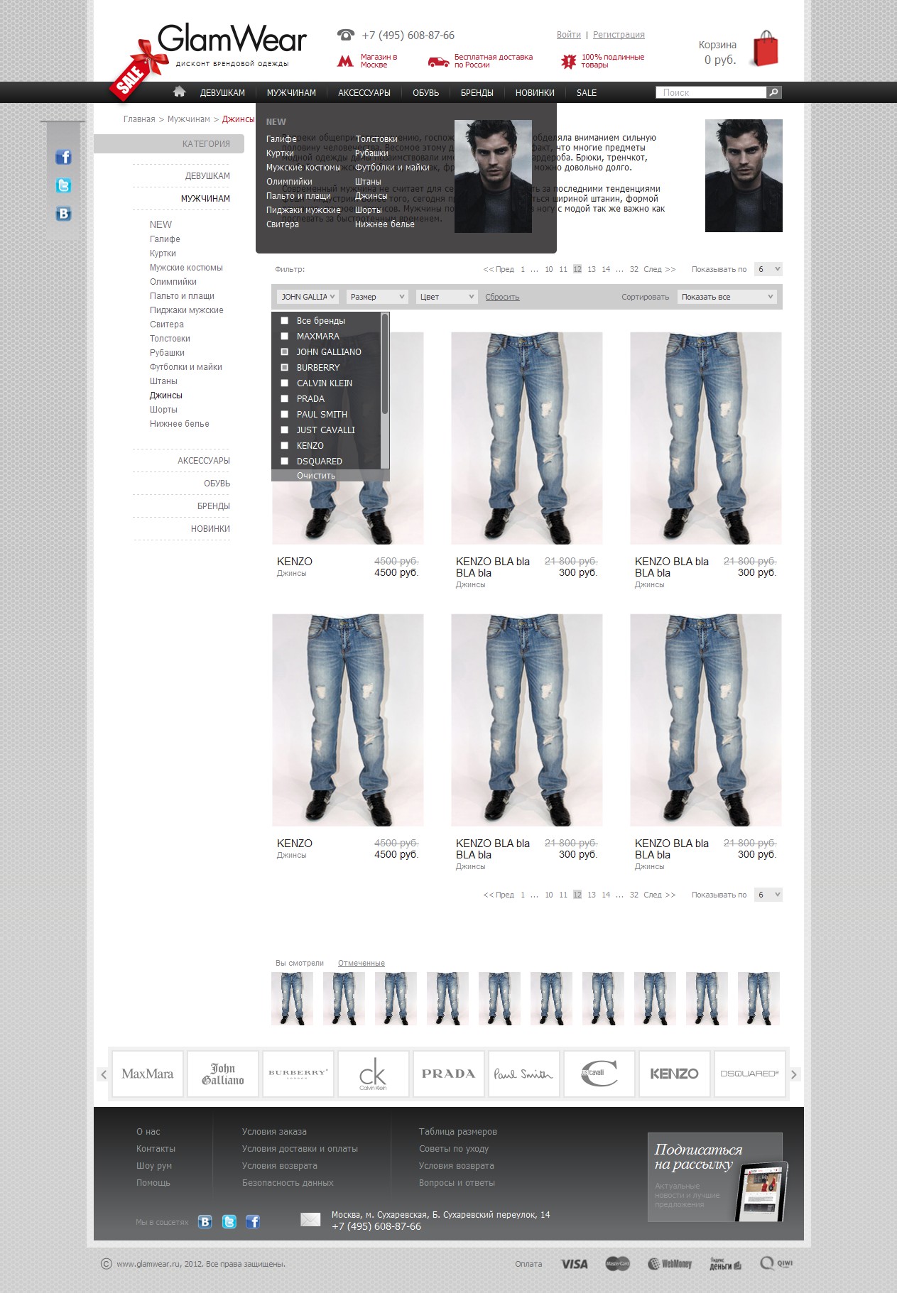
Task: Open the 'Показать все' sort dropdown
Action: tap(727, 297)
